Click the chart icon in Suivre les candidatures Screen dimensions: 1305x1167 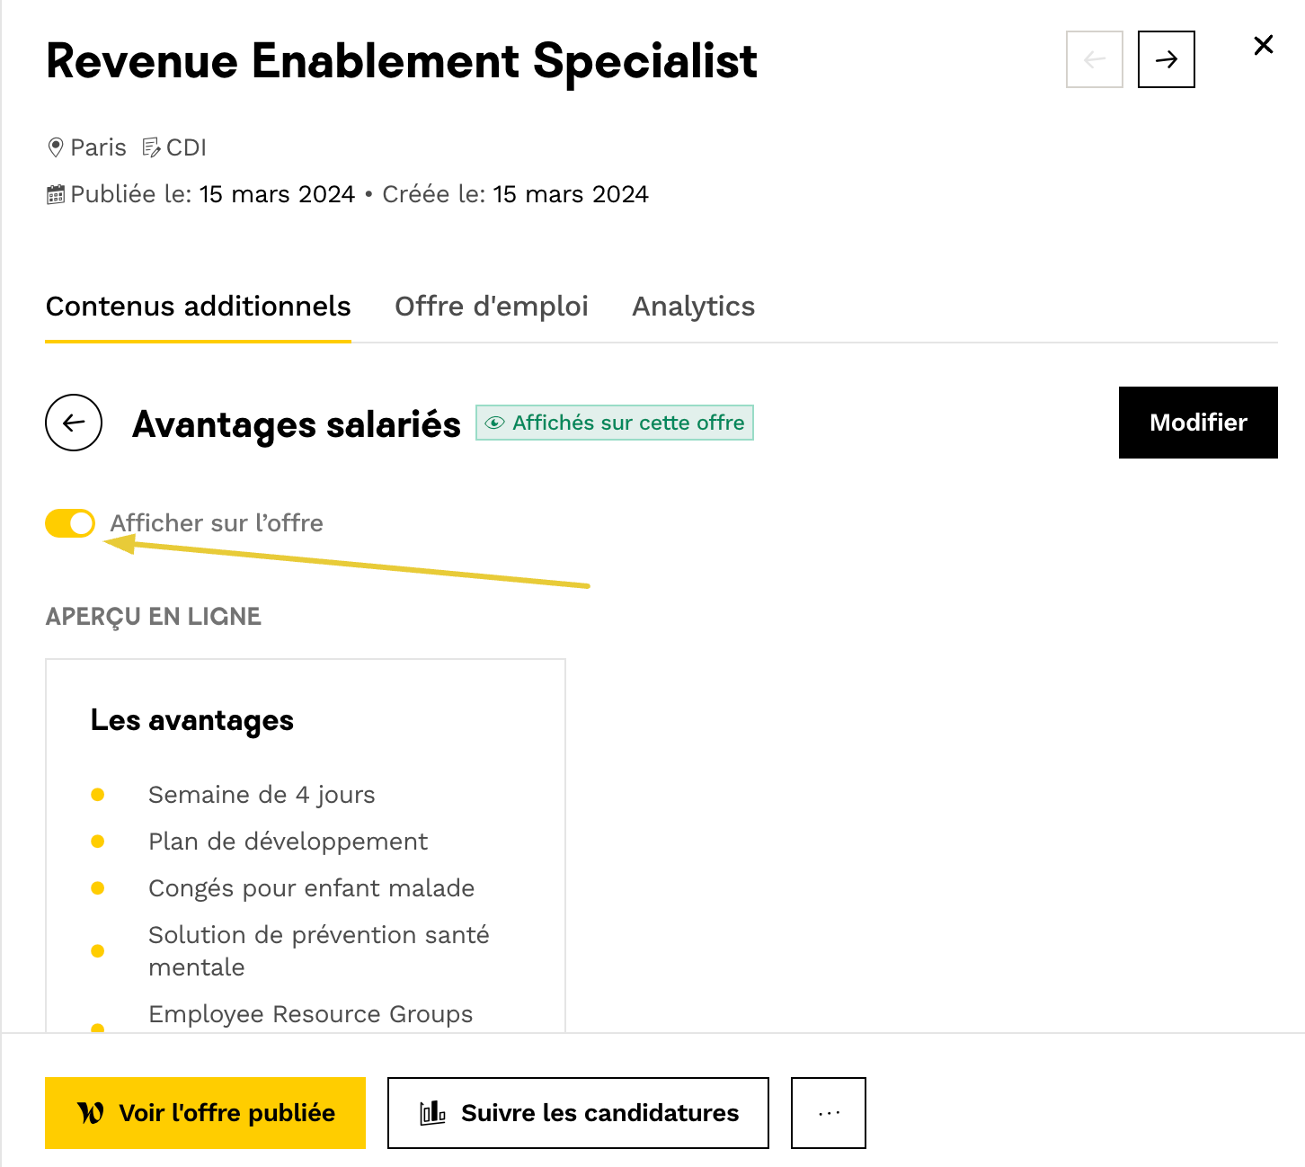[x=432, y=1113]
